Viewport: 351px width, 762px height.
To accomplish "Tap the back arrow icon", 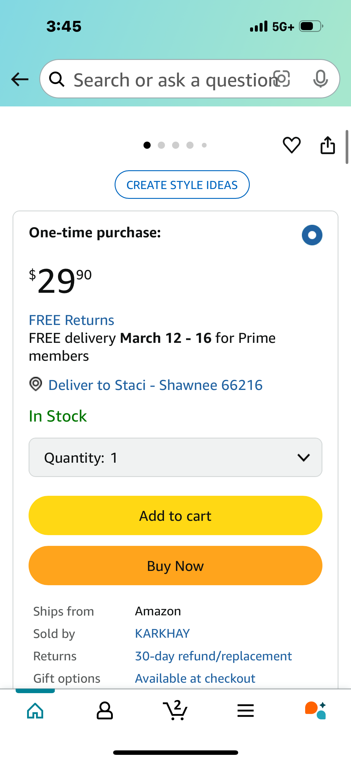I will (x=20, y=79).
